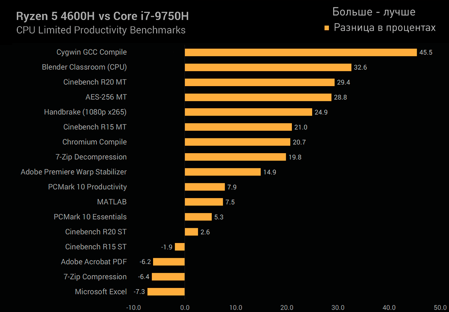Click the '24.9' data value
This screenshot has height=312, width=449.
(x=321, y=112)
